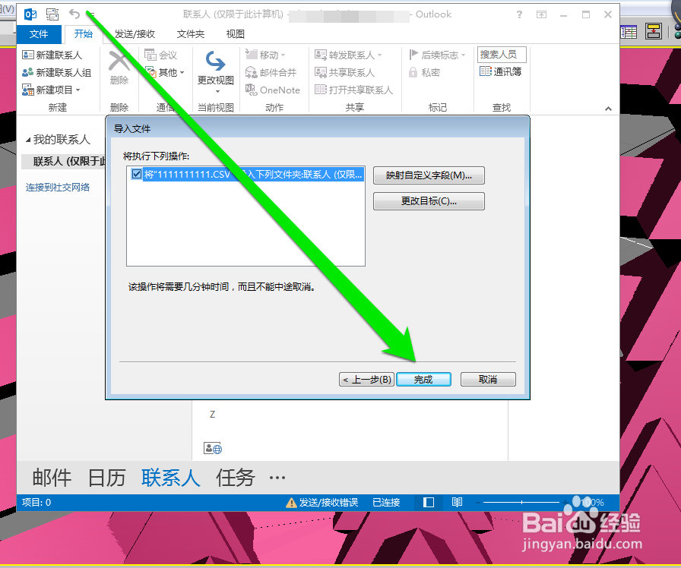Click the 发送/接收错误 warning in status bar
The image size is (681, 568).
321,503
